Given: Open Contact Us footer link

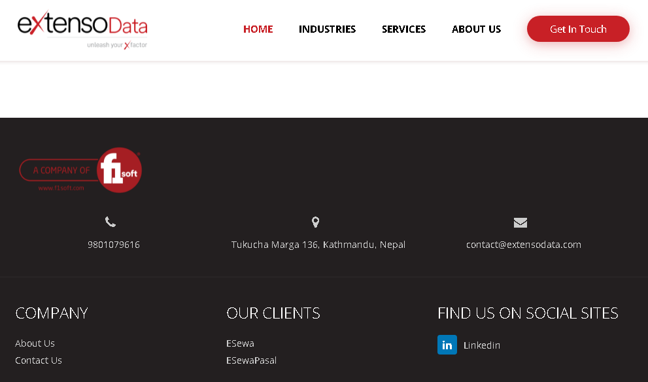Looking at the screenshot, I should click(x=39, y=360).
